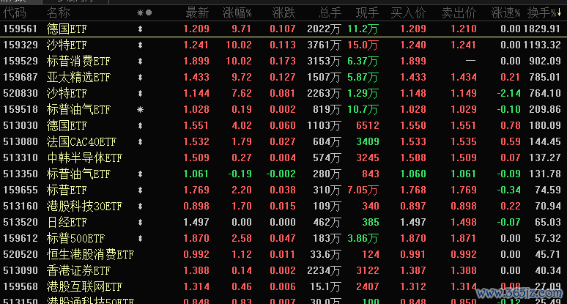
Task: Click the marker icon in 德国ETF 513030 row
Action: pyautogui.click(x=141, y=125)
